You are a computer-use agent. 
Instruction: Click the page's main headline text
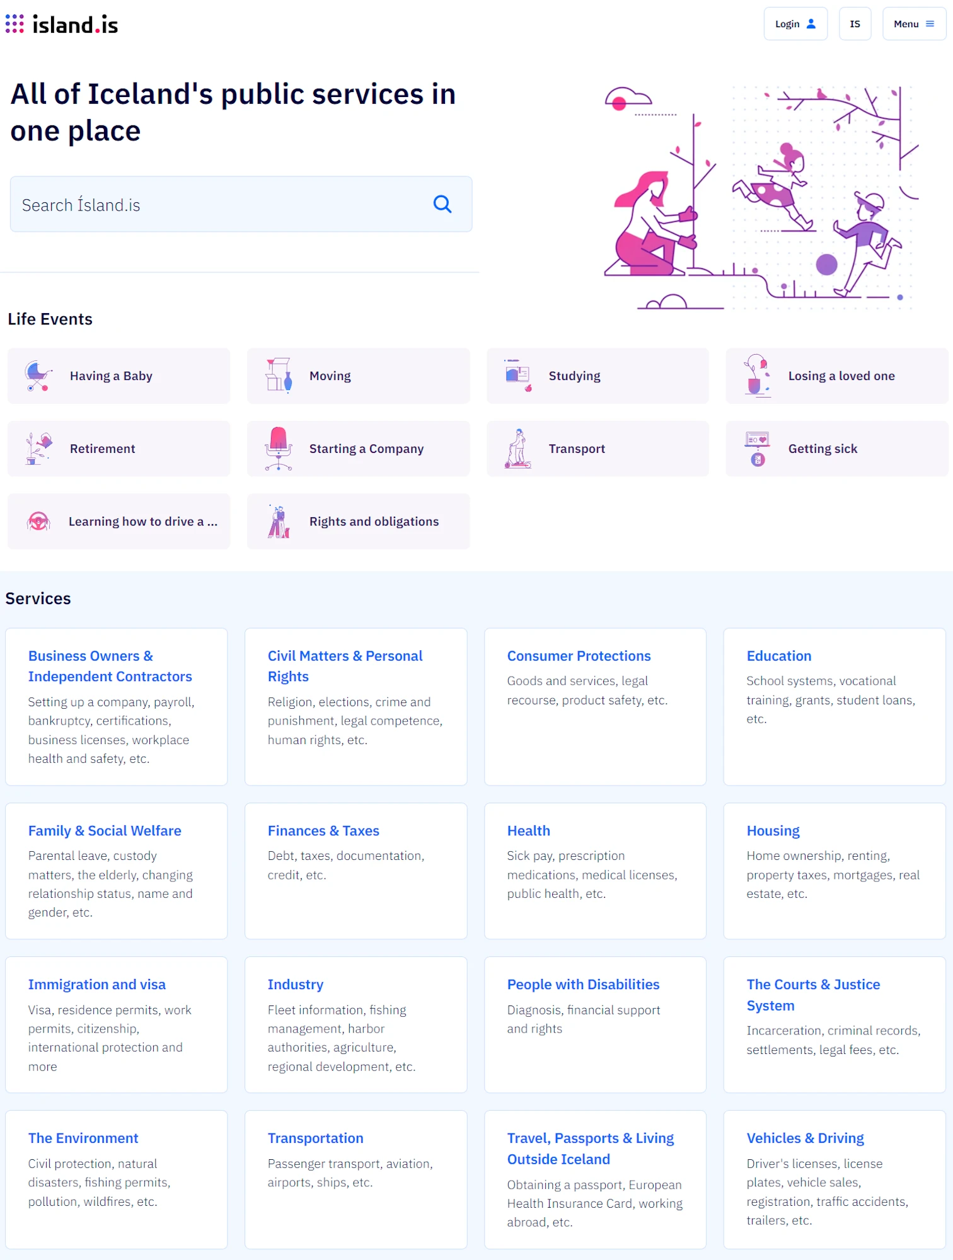[x=233, y=112]
